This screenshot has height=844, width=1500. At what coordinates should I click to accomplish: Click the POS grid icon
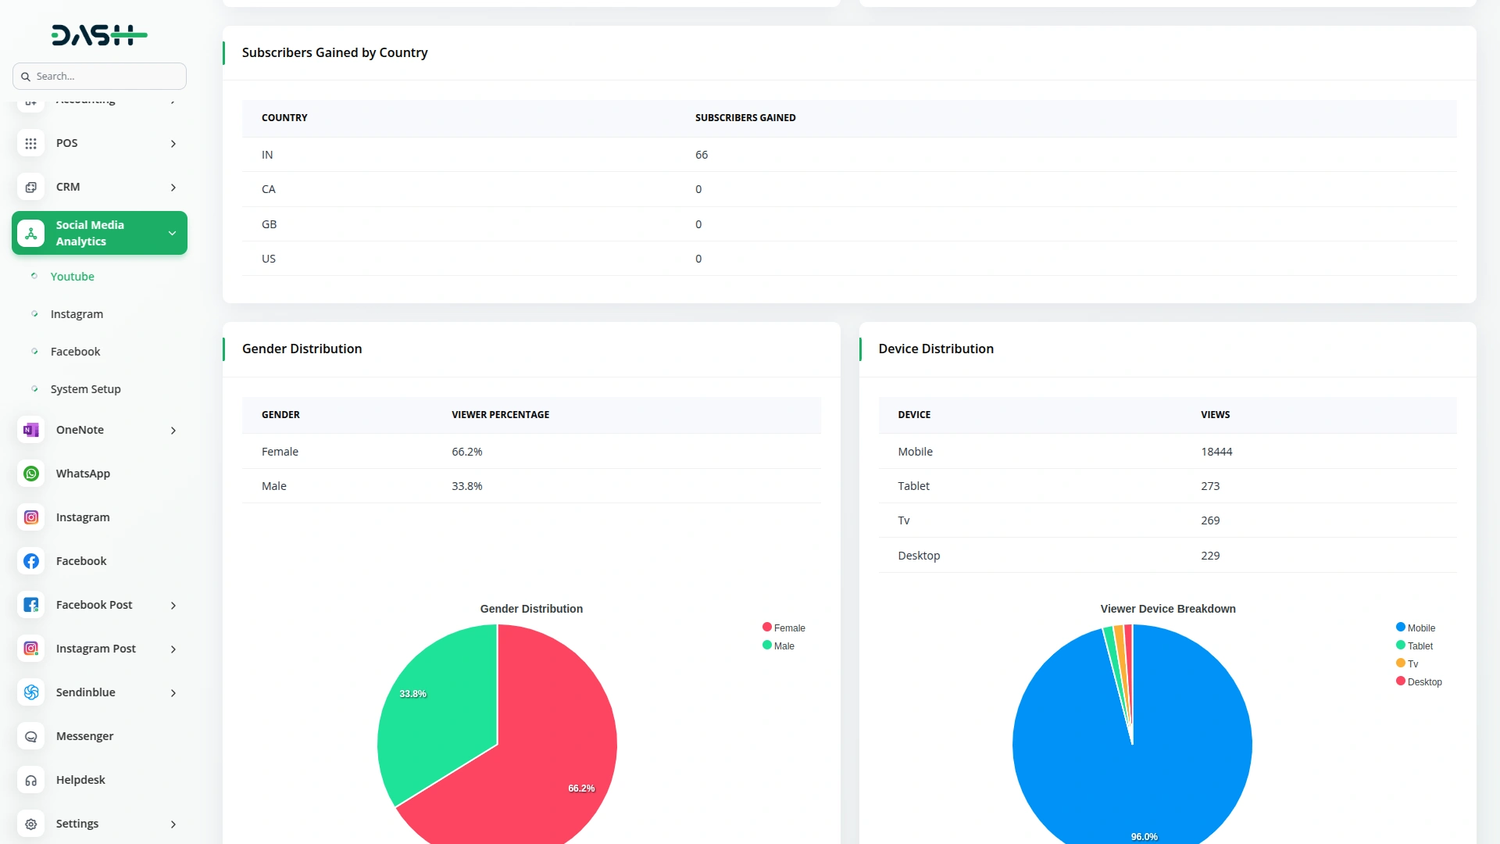tap(31, 143)
